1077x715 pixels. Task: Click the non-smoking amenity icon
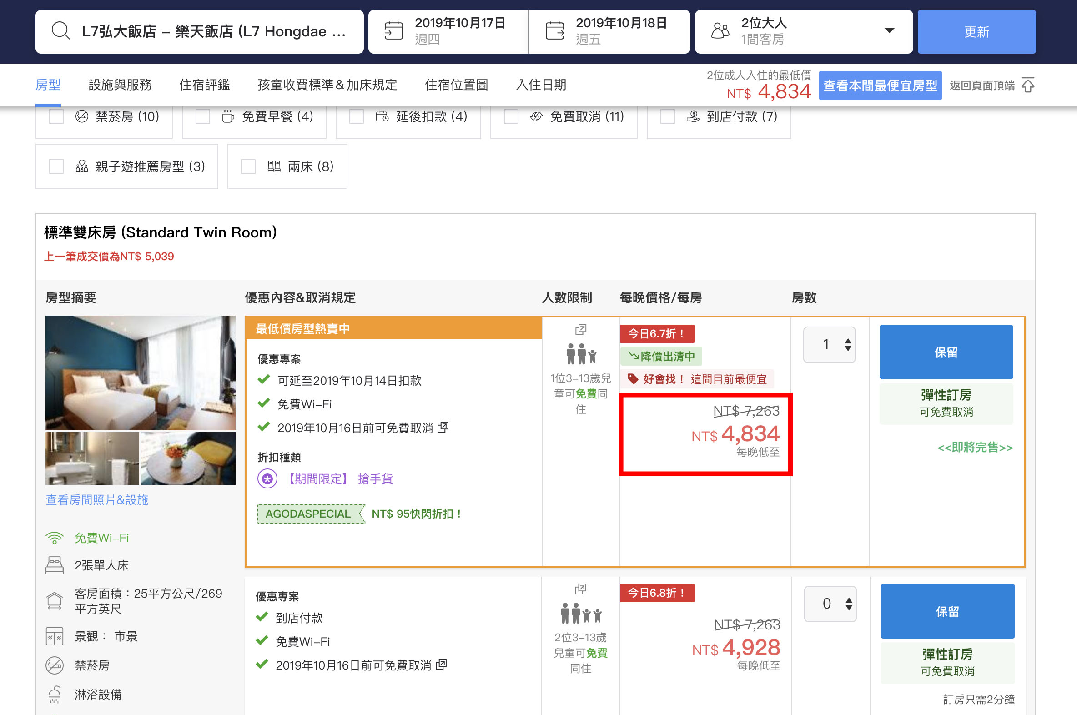[x=54, y=665]
